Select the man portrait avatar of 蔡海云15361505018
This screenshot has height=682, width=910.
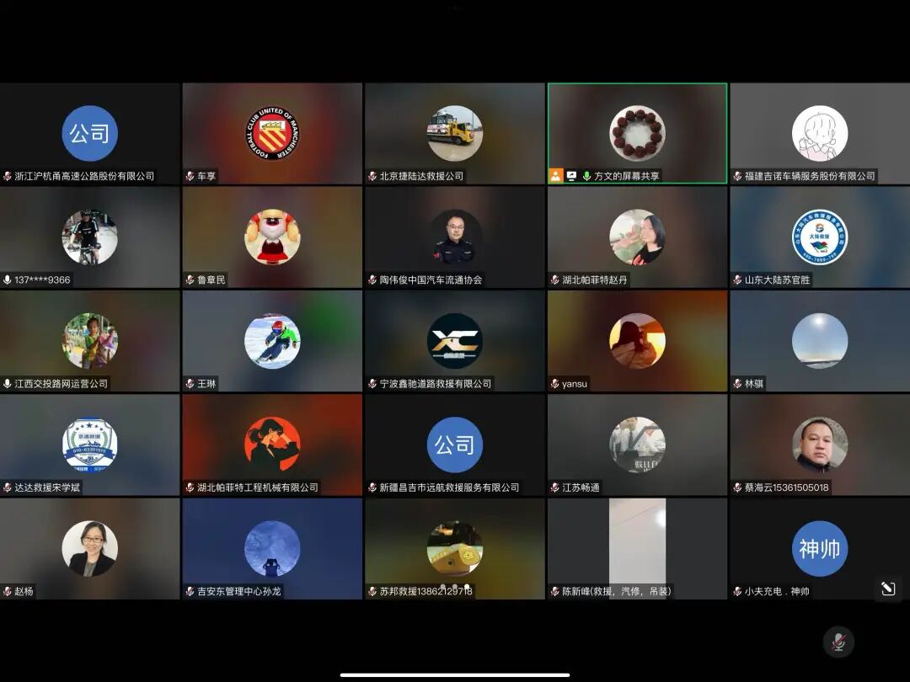coord(820,445)
